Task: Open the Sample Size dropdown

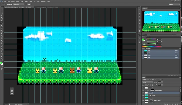Action: click(x=19, y=4)
